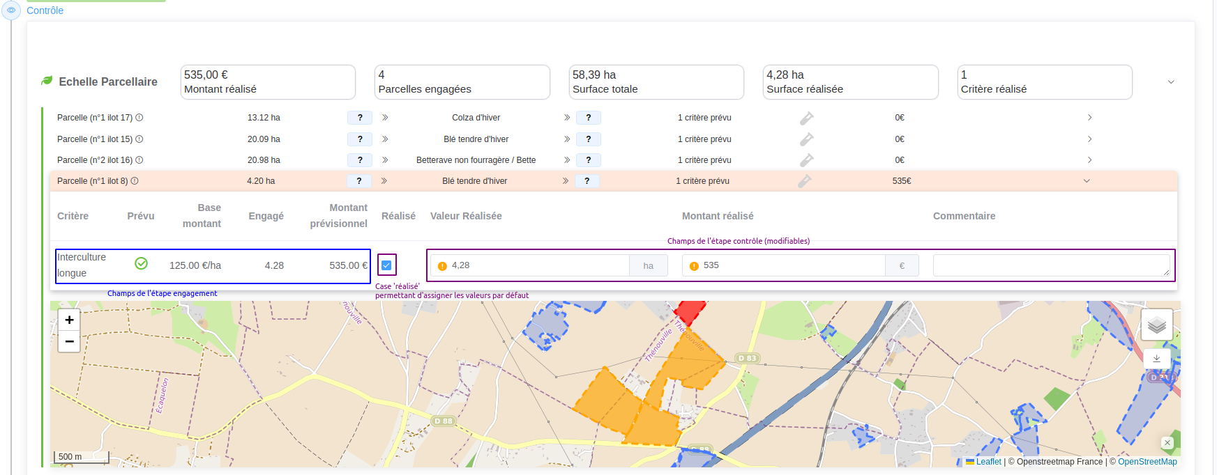
Task: Open the OpenStreetMap attribution link
Action: click(1147, 462)
